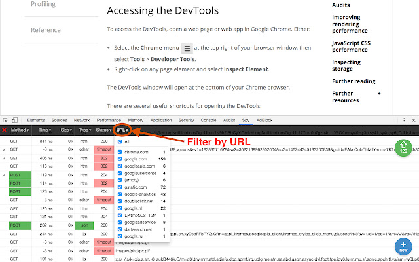The width and height of the screenshot is (419, 262).
Task: Switch to the Memory tab
Action: pos(136,121)
